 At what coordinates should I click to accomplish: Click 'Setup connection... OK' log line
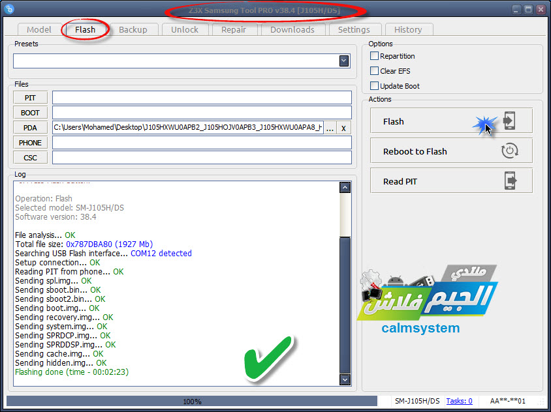[x=57, y=263]
